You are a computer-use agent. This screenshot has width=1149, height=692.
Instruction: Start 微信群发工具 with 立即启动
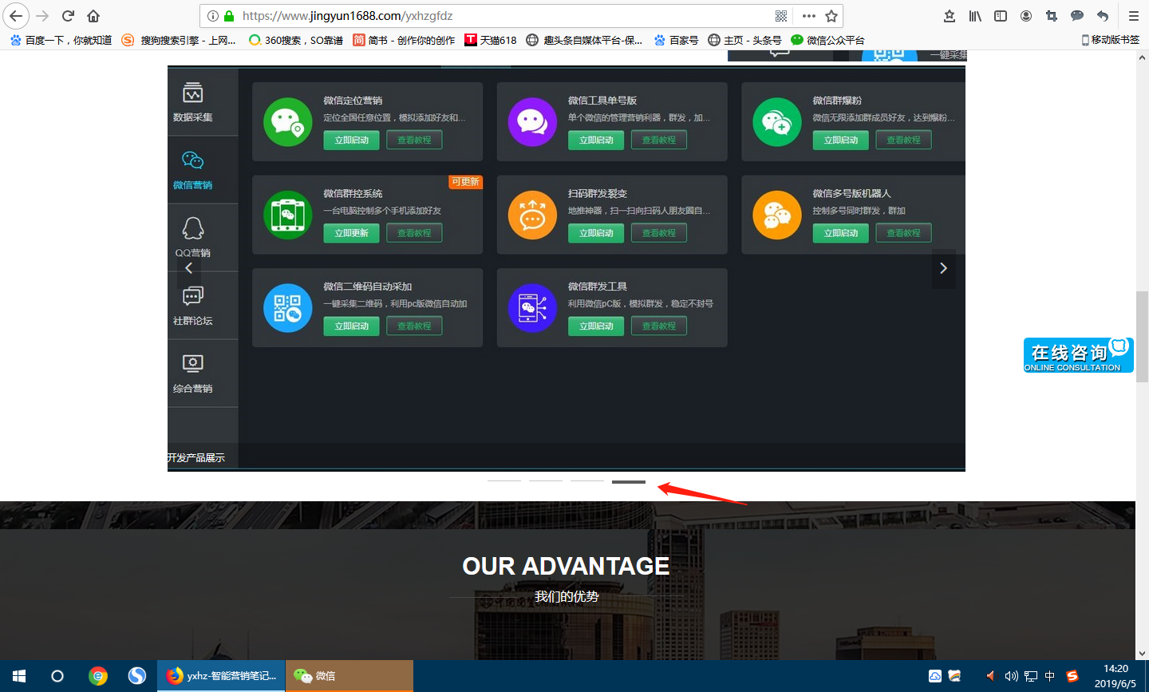(x=596, y=326)
